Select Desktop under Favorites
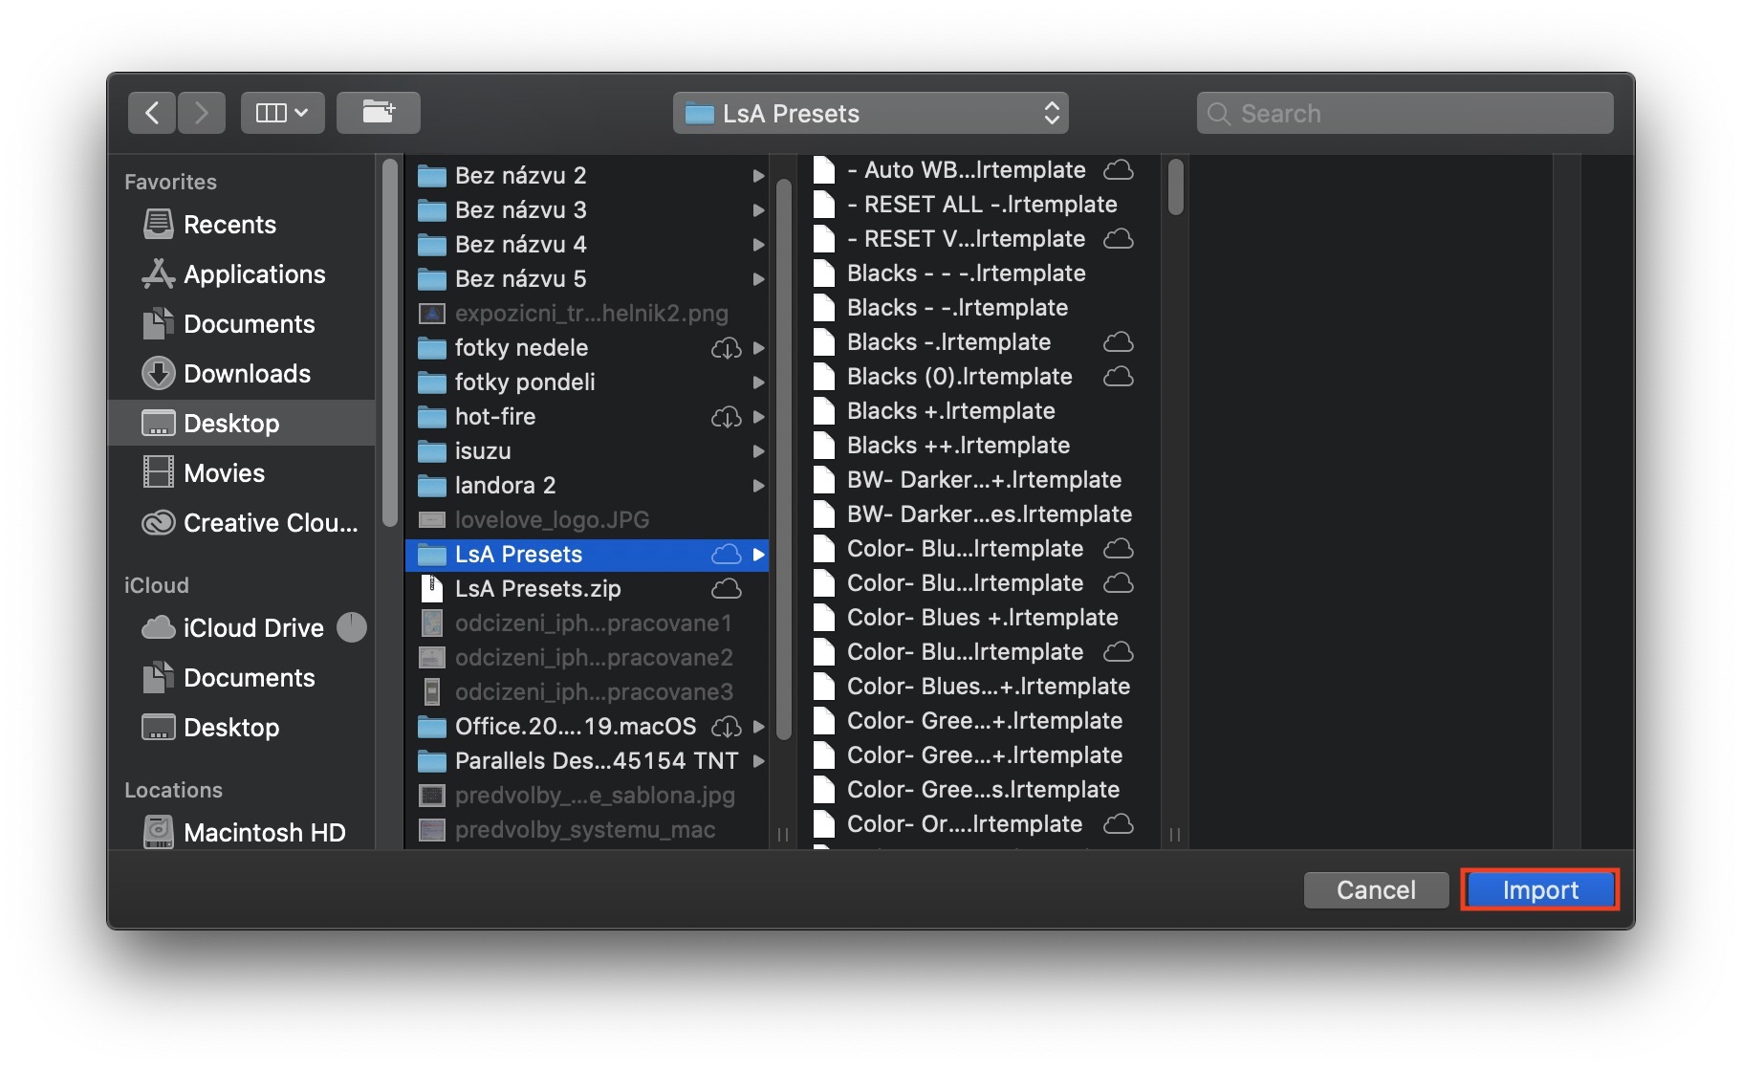1742x1071 pixels. pyautogui.click(x=242, y=424)
